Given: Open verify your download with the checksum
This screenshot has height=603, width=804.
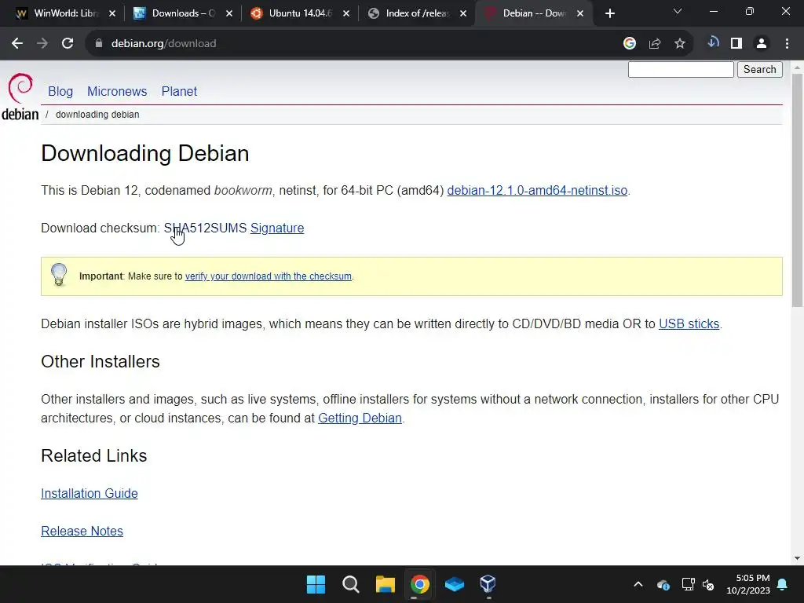Looking at the screenshot, I should 269,276.
